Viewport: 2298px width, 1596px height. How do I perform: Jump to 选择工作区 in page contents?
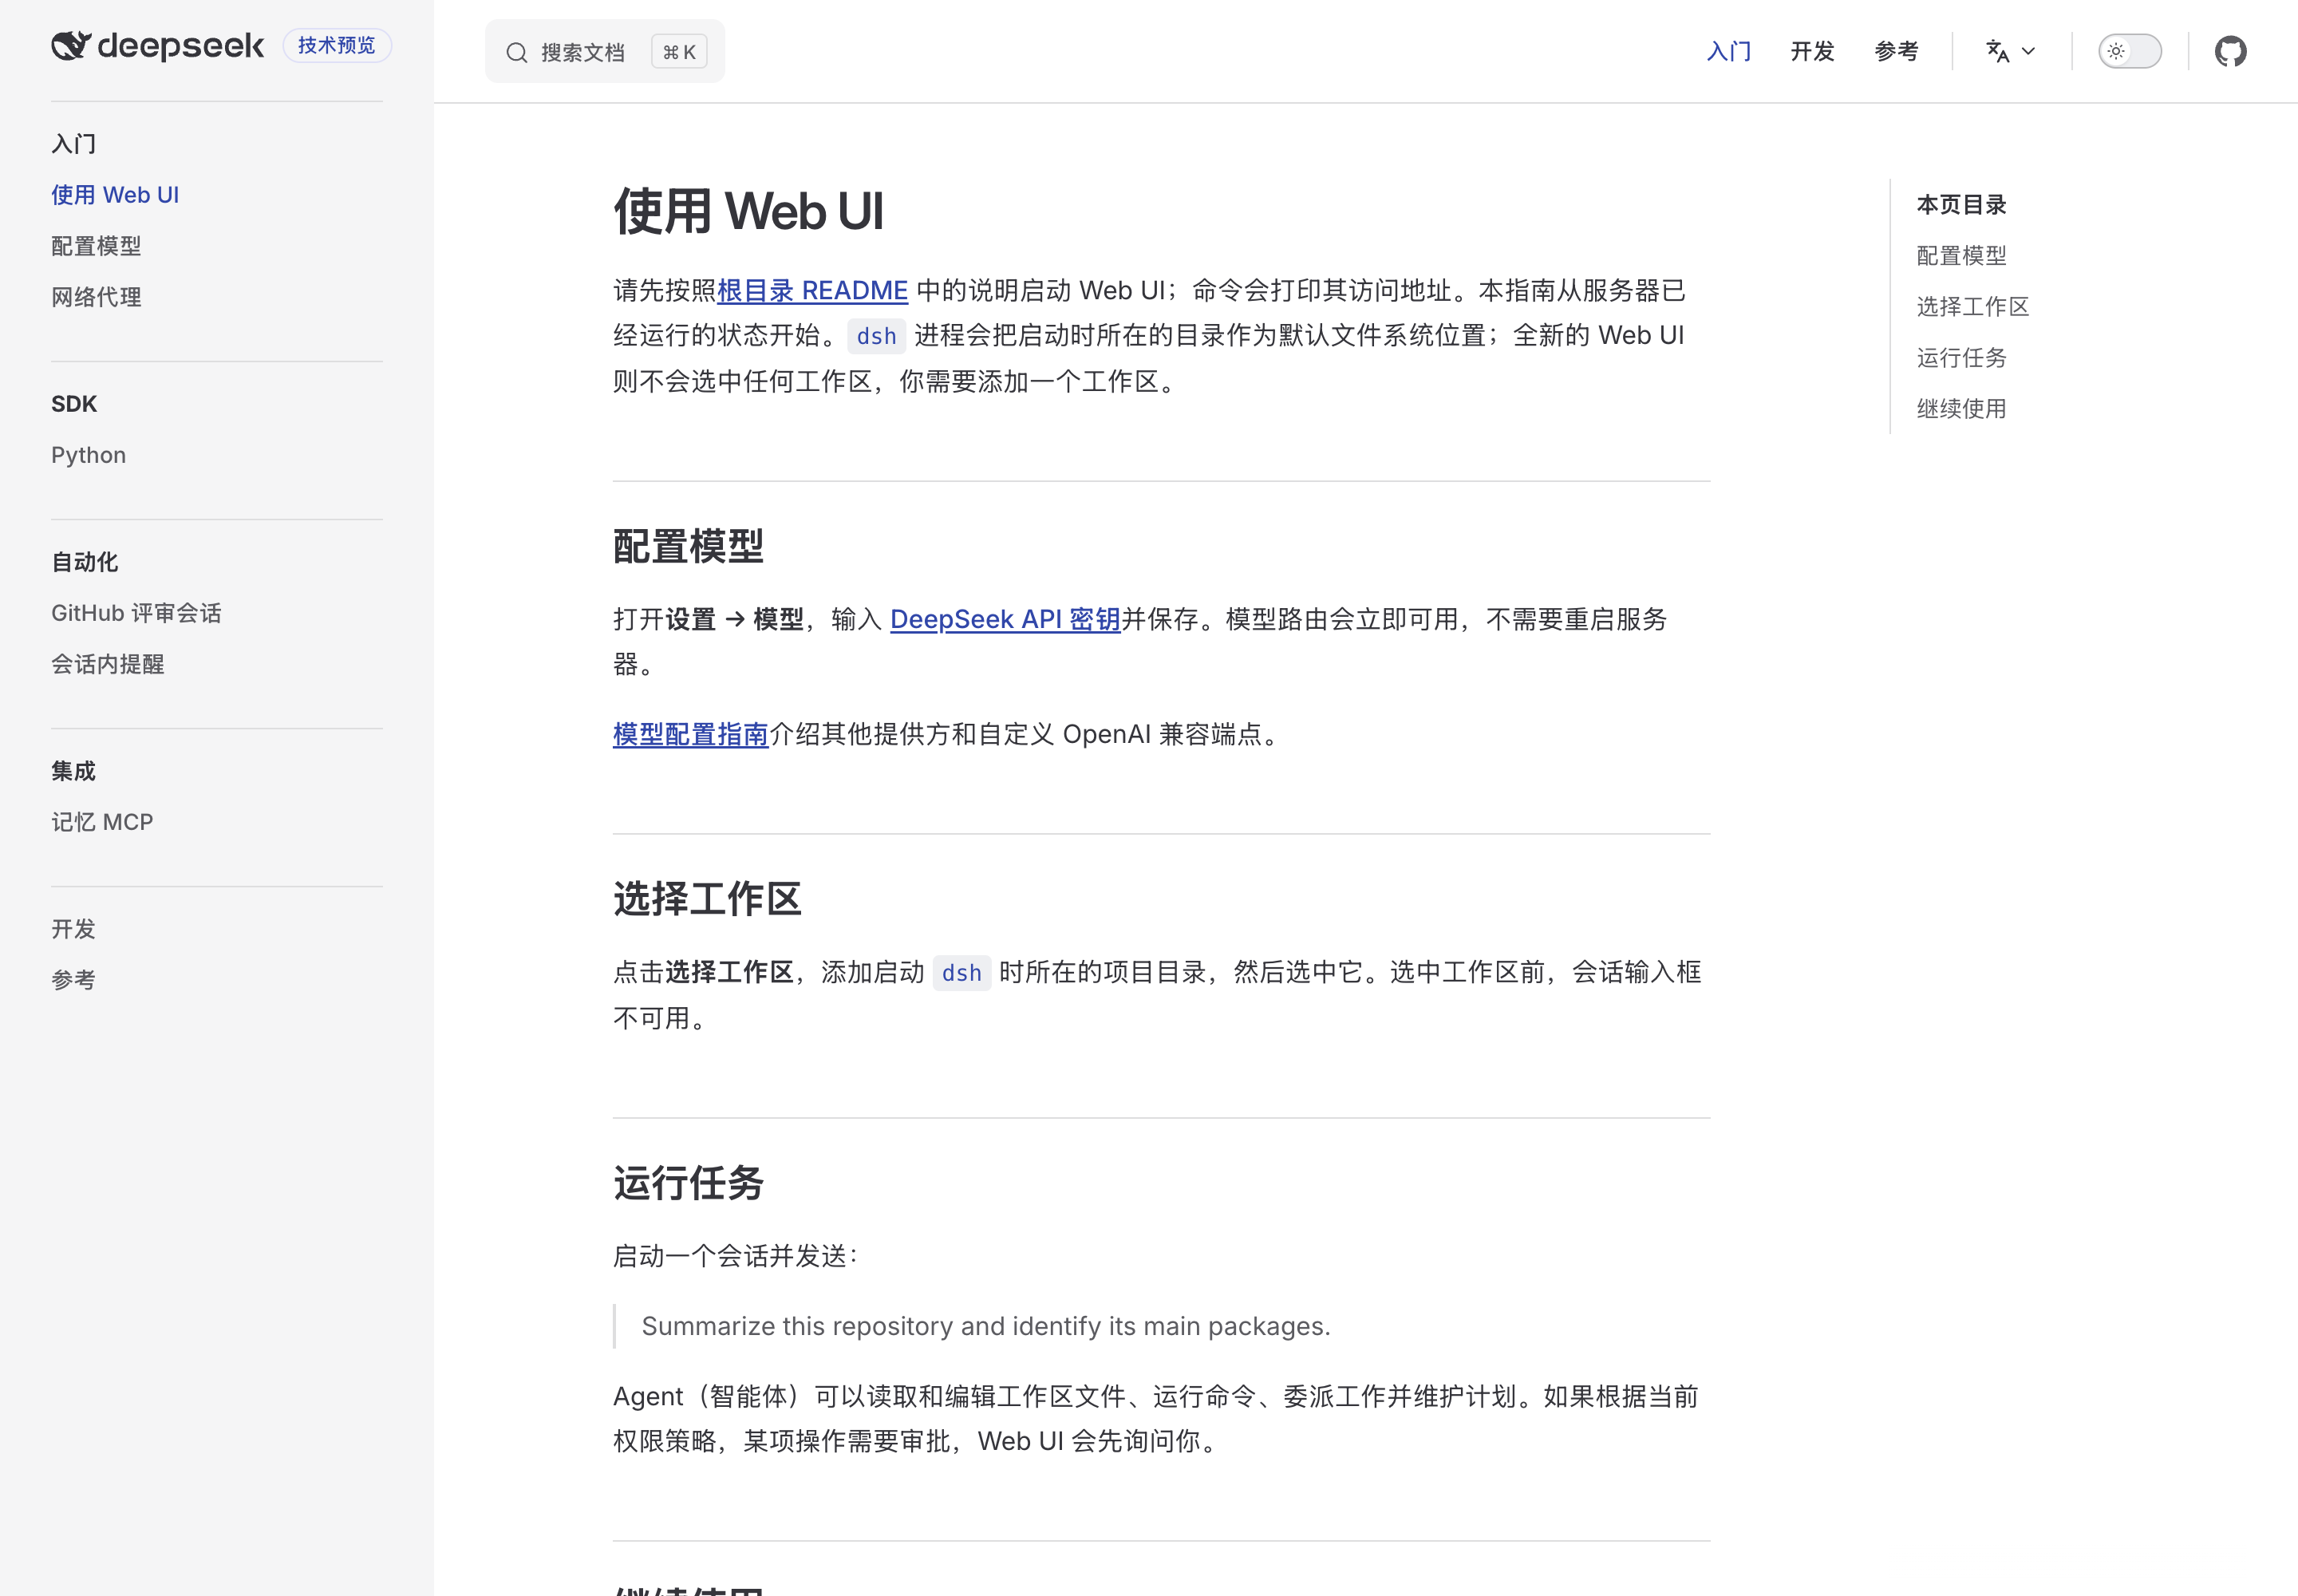(1972, 307)
